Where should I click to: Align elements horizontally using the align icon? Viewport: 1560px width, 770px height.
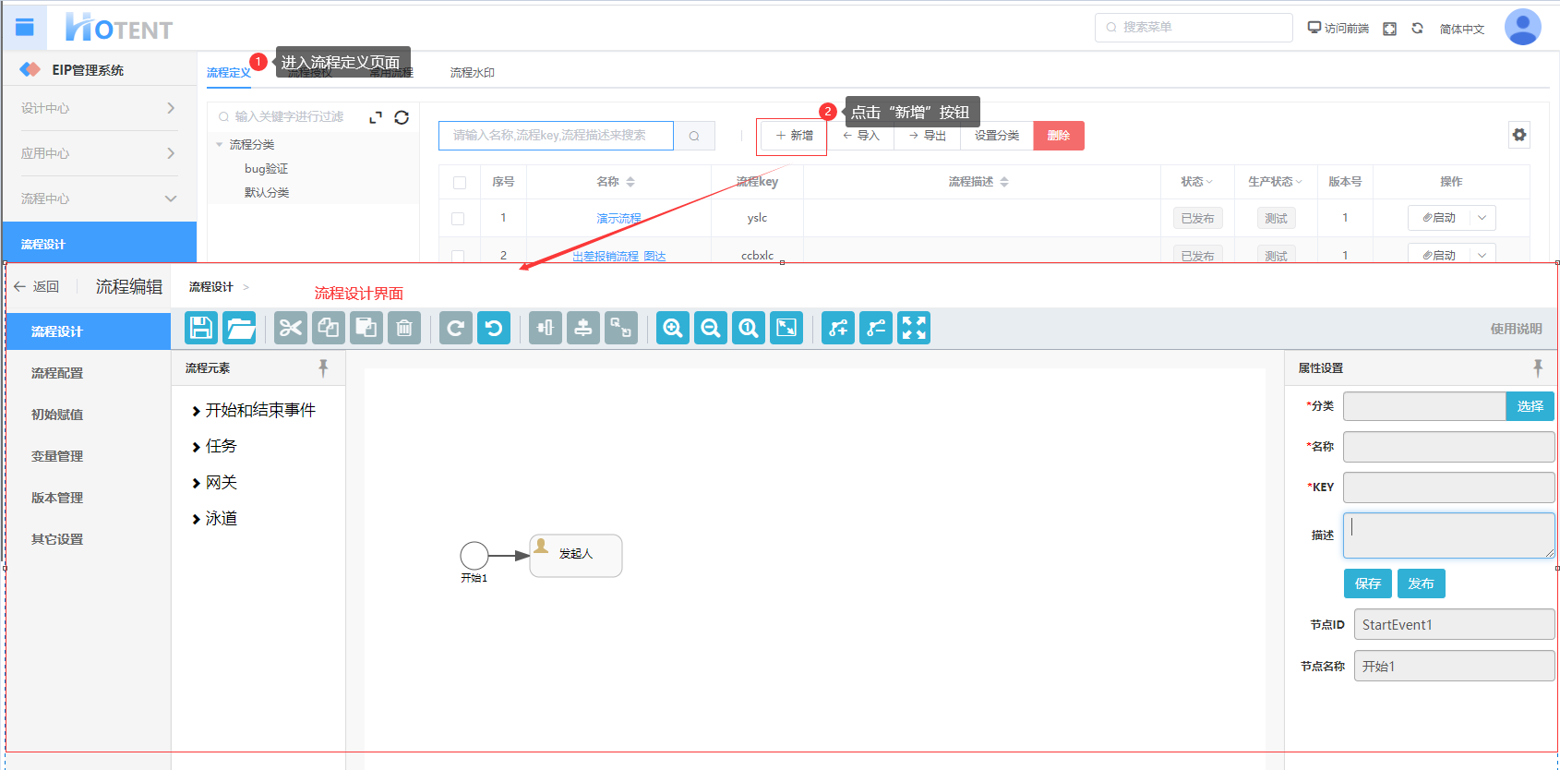click(x=583, y=328)
